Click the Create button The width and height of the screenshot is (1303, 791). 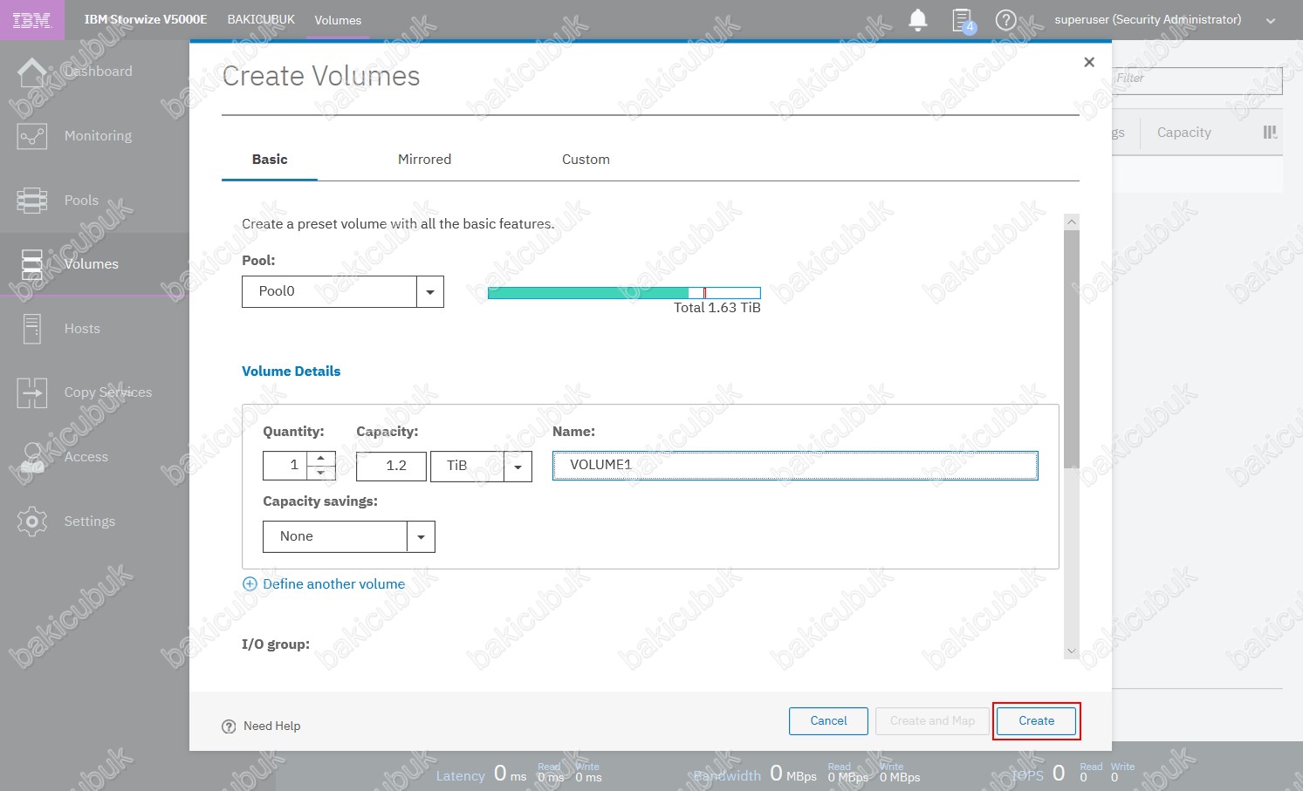(x=1036, y=721)
